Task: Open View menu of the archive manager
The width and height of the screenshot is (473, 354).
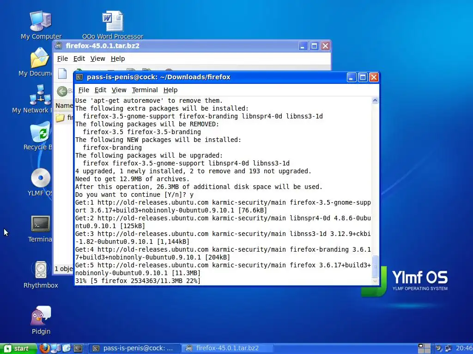Action: pyautogui.click(x=98, y=59)
